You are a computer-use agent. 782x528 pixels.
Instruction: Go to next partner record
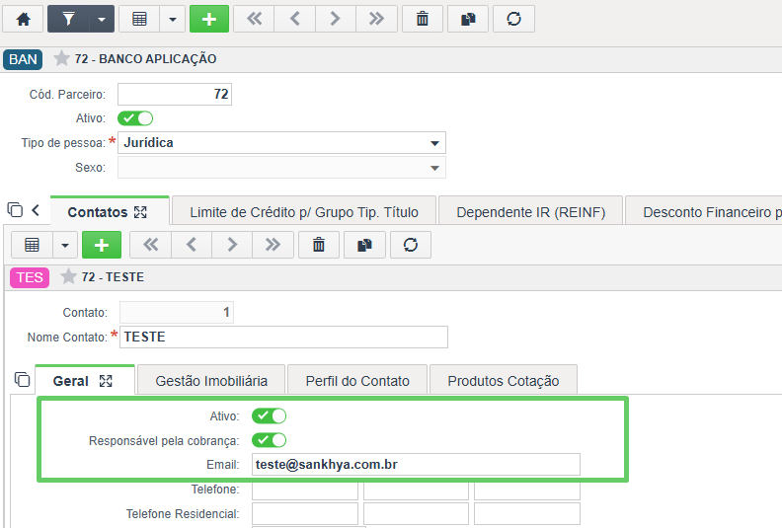click(x=336, y=19)
